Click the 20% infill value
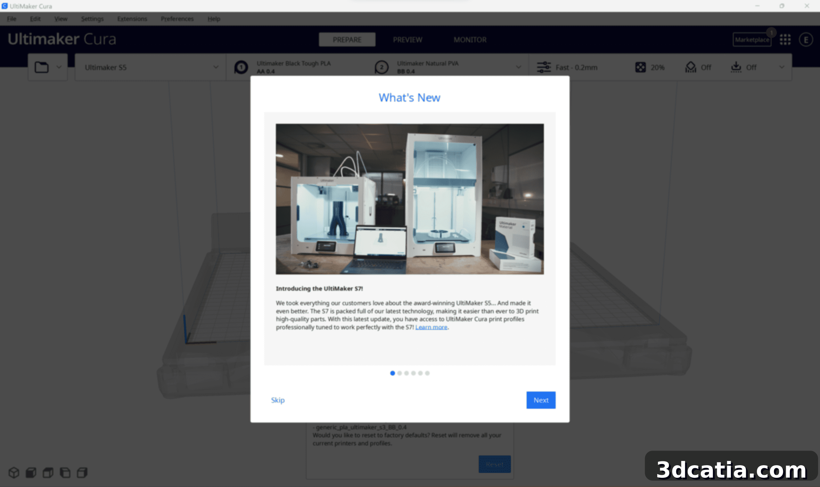This screenshot has height=487, width=820. [657, 67]
